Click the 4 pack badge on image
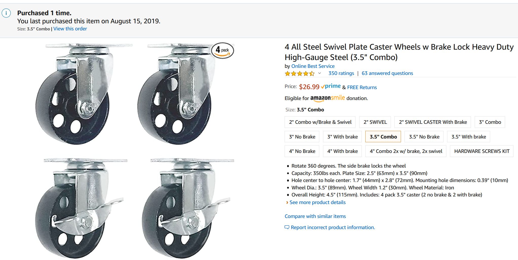This screenshot has height=260, width=518. click(222, 50)
